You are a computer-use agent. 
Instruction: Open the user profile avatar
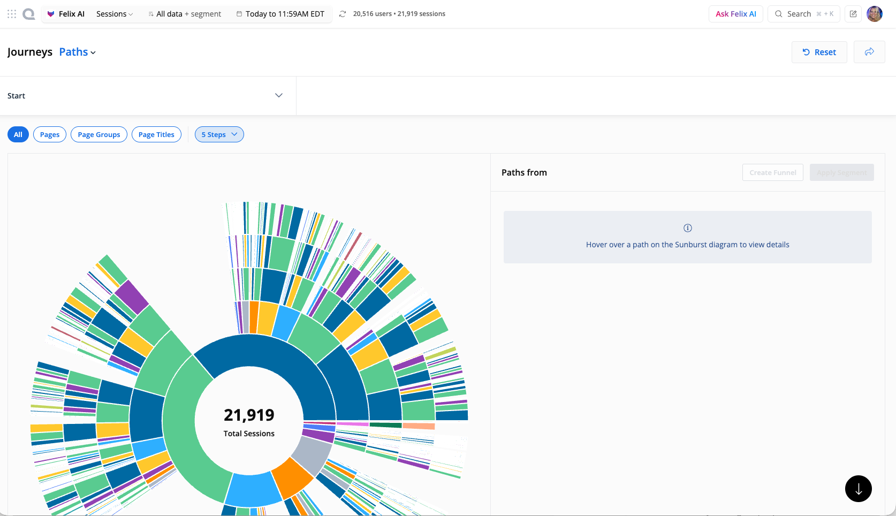point(875,14)
